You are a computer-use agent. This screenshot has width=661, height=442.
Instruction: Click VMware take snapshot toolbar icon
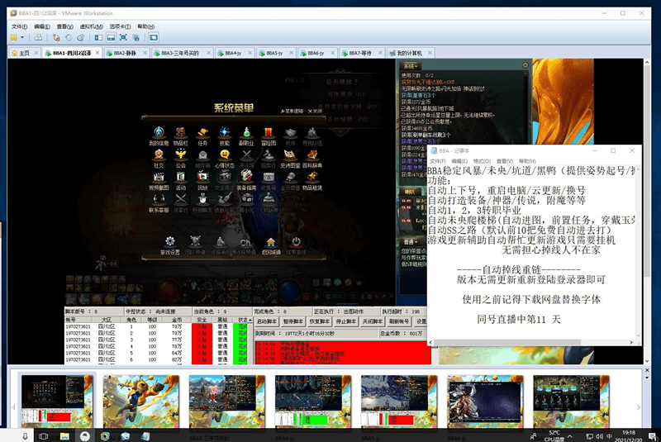click(x=56, y=37)
